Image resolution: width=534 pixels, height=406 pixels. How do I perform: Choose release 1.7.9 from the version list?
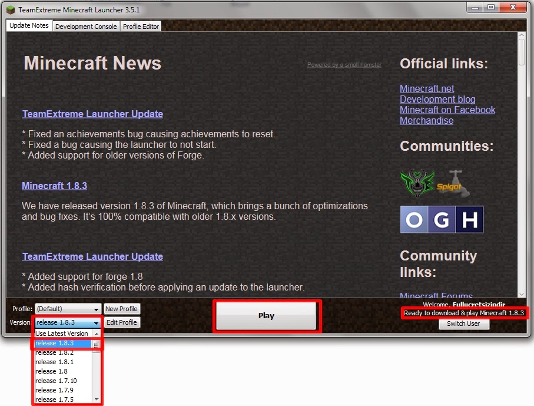coord(64,390)
